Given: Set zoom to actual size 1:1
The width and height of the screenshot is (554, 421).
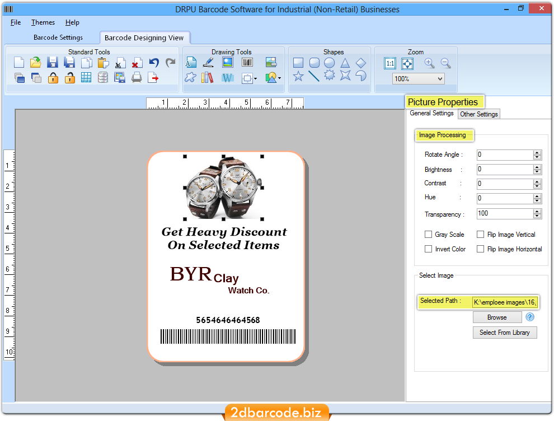Looking at the screenshot, I should pyautogui.click(x=390, y=64).
